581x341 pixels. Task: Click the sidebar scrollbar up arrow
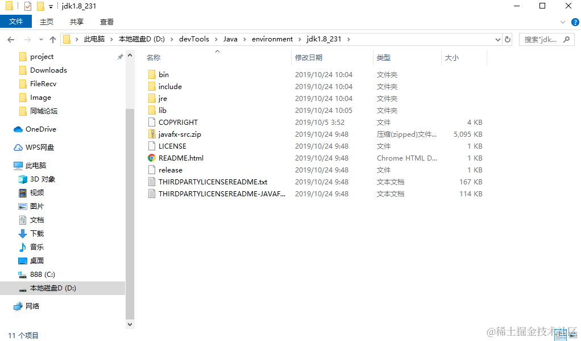[x=130, y=55]
